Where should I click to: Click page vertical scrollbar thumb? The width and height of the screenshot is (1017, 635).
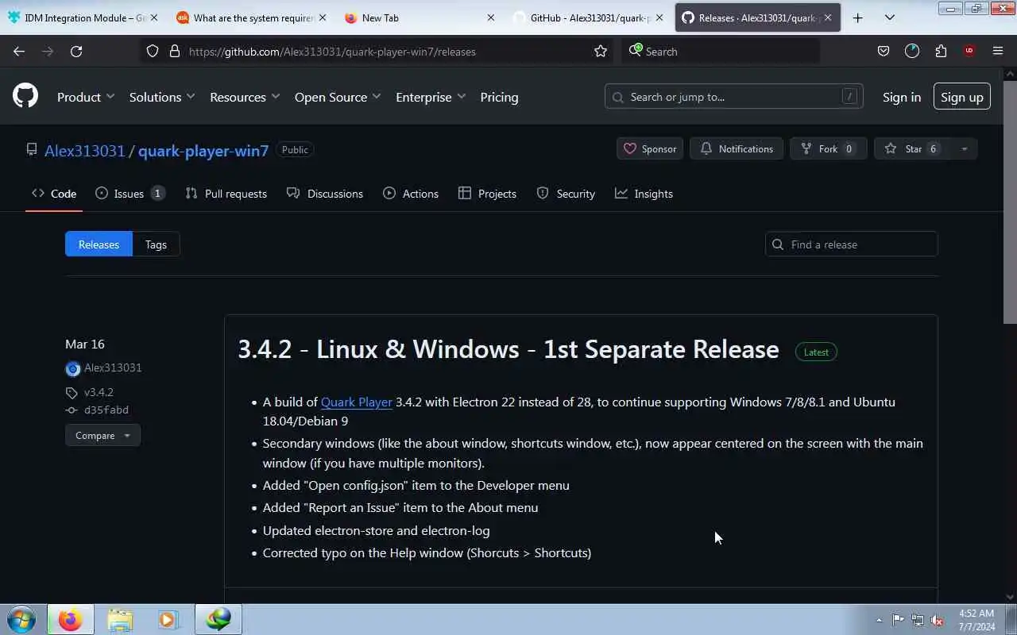pos(1010,202)
